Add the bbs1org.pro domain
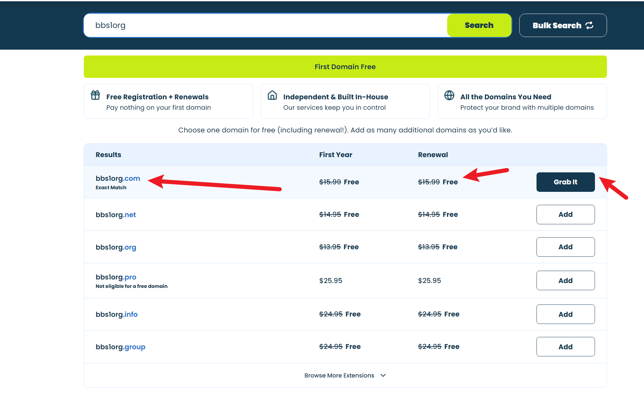The image size is (644, 408). click(x=565, y=280)
